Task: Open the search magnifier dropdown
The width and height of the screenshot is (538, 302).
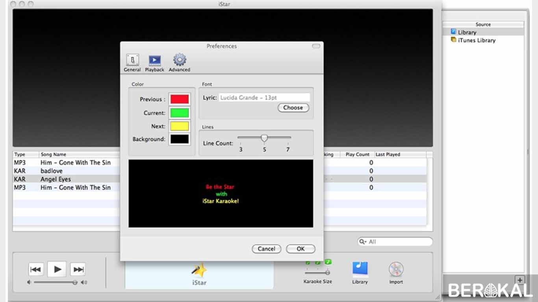Action: (x=362, y=242)
